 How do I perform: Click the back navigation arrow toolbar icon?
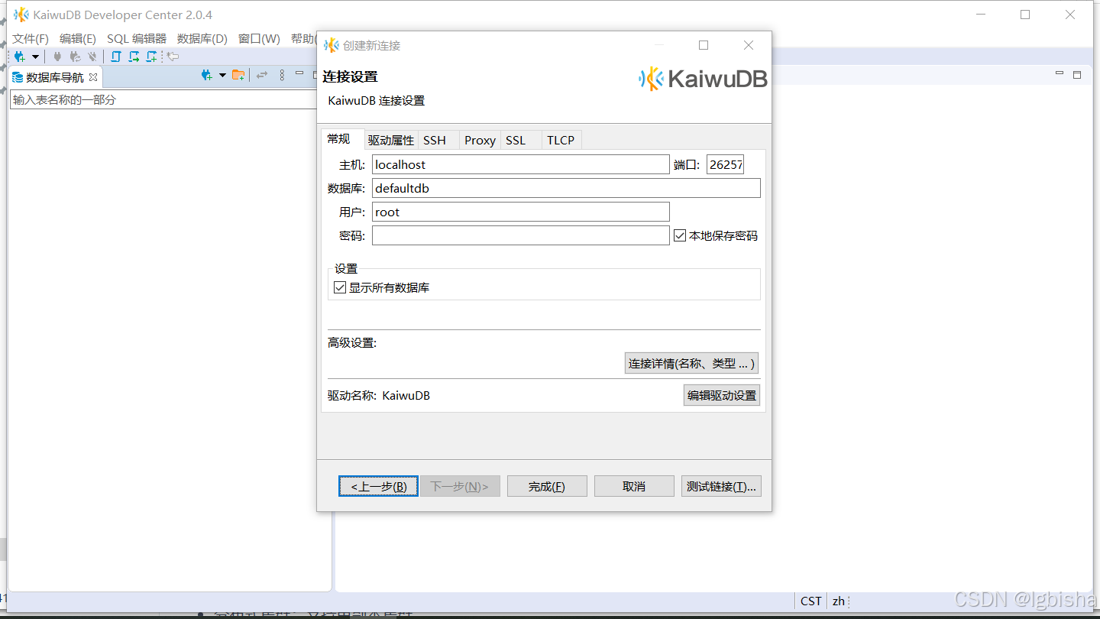[173, 57]
